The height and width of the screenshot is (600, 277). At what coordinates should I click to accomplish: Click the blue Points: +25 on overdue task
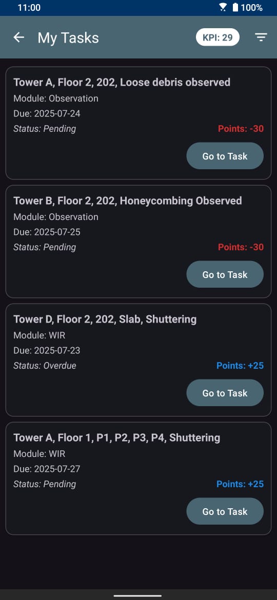pyautogui.click(x=240, y=366)
